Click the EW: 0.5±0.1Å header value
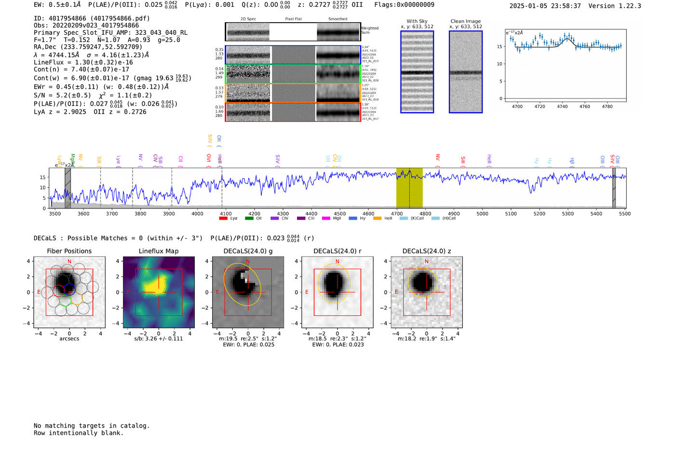The height and width of the screenshot is (459, 675). [57, 4]
